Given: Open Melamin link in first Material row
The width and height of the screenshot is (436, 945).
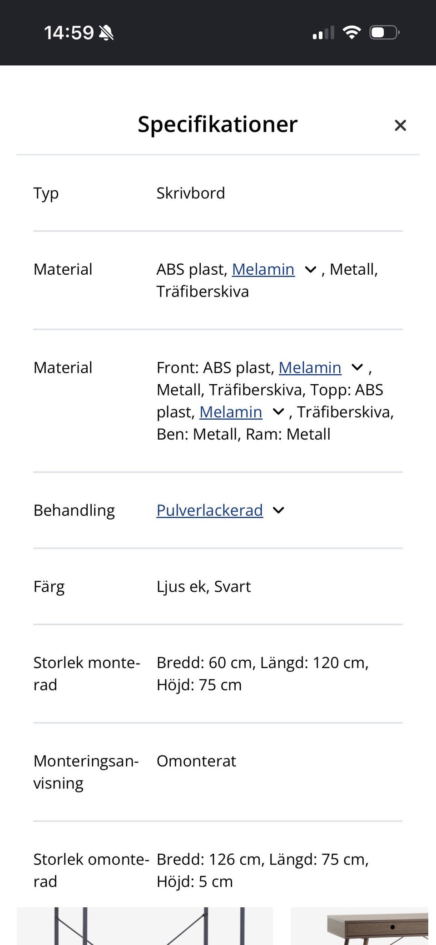Looking at the screenshot, I should [x=263, y=269].
